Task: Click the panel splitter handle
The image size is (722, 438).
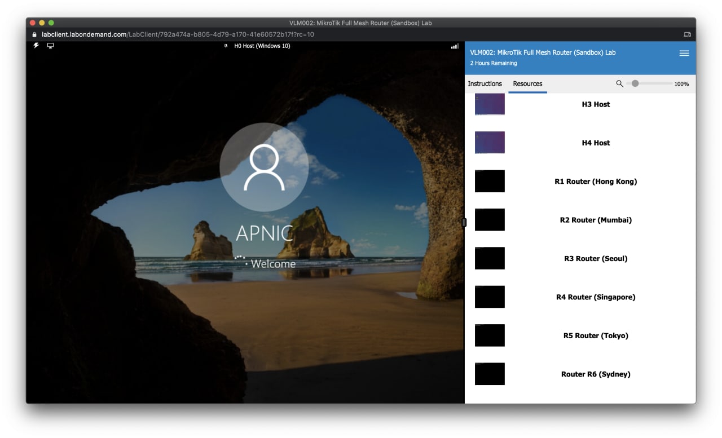Action: click(464, 223)
